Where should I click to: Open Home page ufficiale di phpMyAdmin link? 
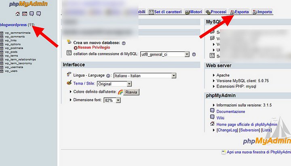pos(247,124)
